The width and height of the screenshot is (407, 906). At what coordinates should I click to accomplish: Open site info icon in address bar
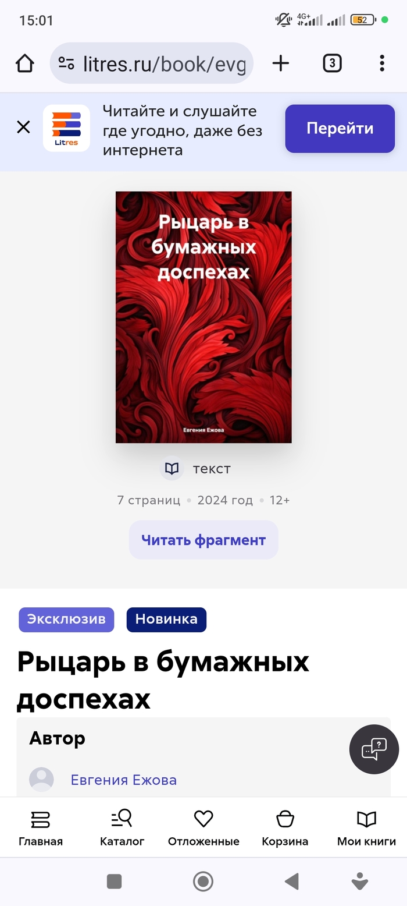point(66,63)
